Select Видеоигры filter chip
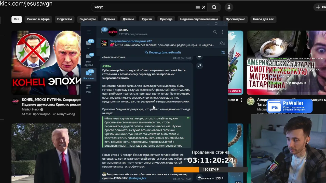The image size is (326, 183). (88, 19)
